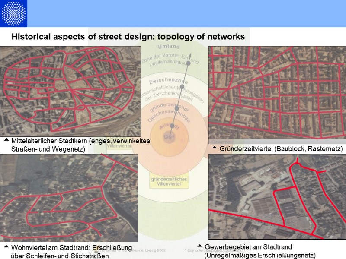
Task: Select the medieval city core aerial image
Action: [x=70, y=91]
